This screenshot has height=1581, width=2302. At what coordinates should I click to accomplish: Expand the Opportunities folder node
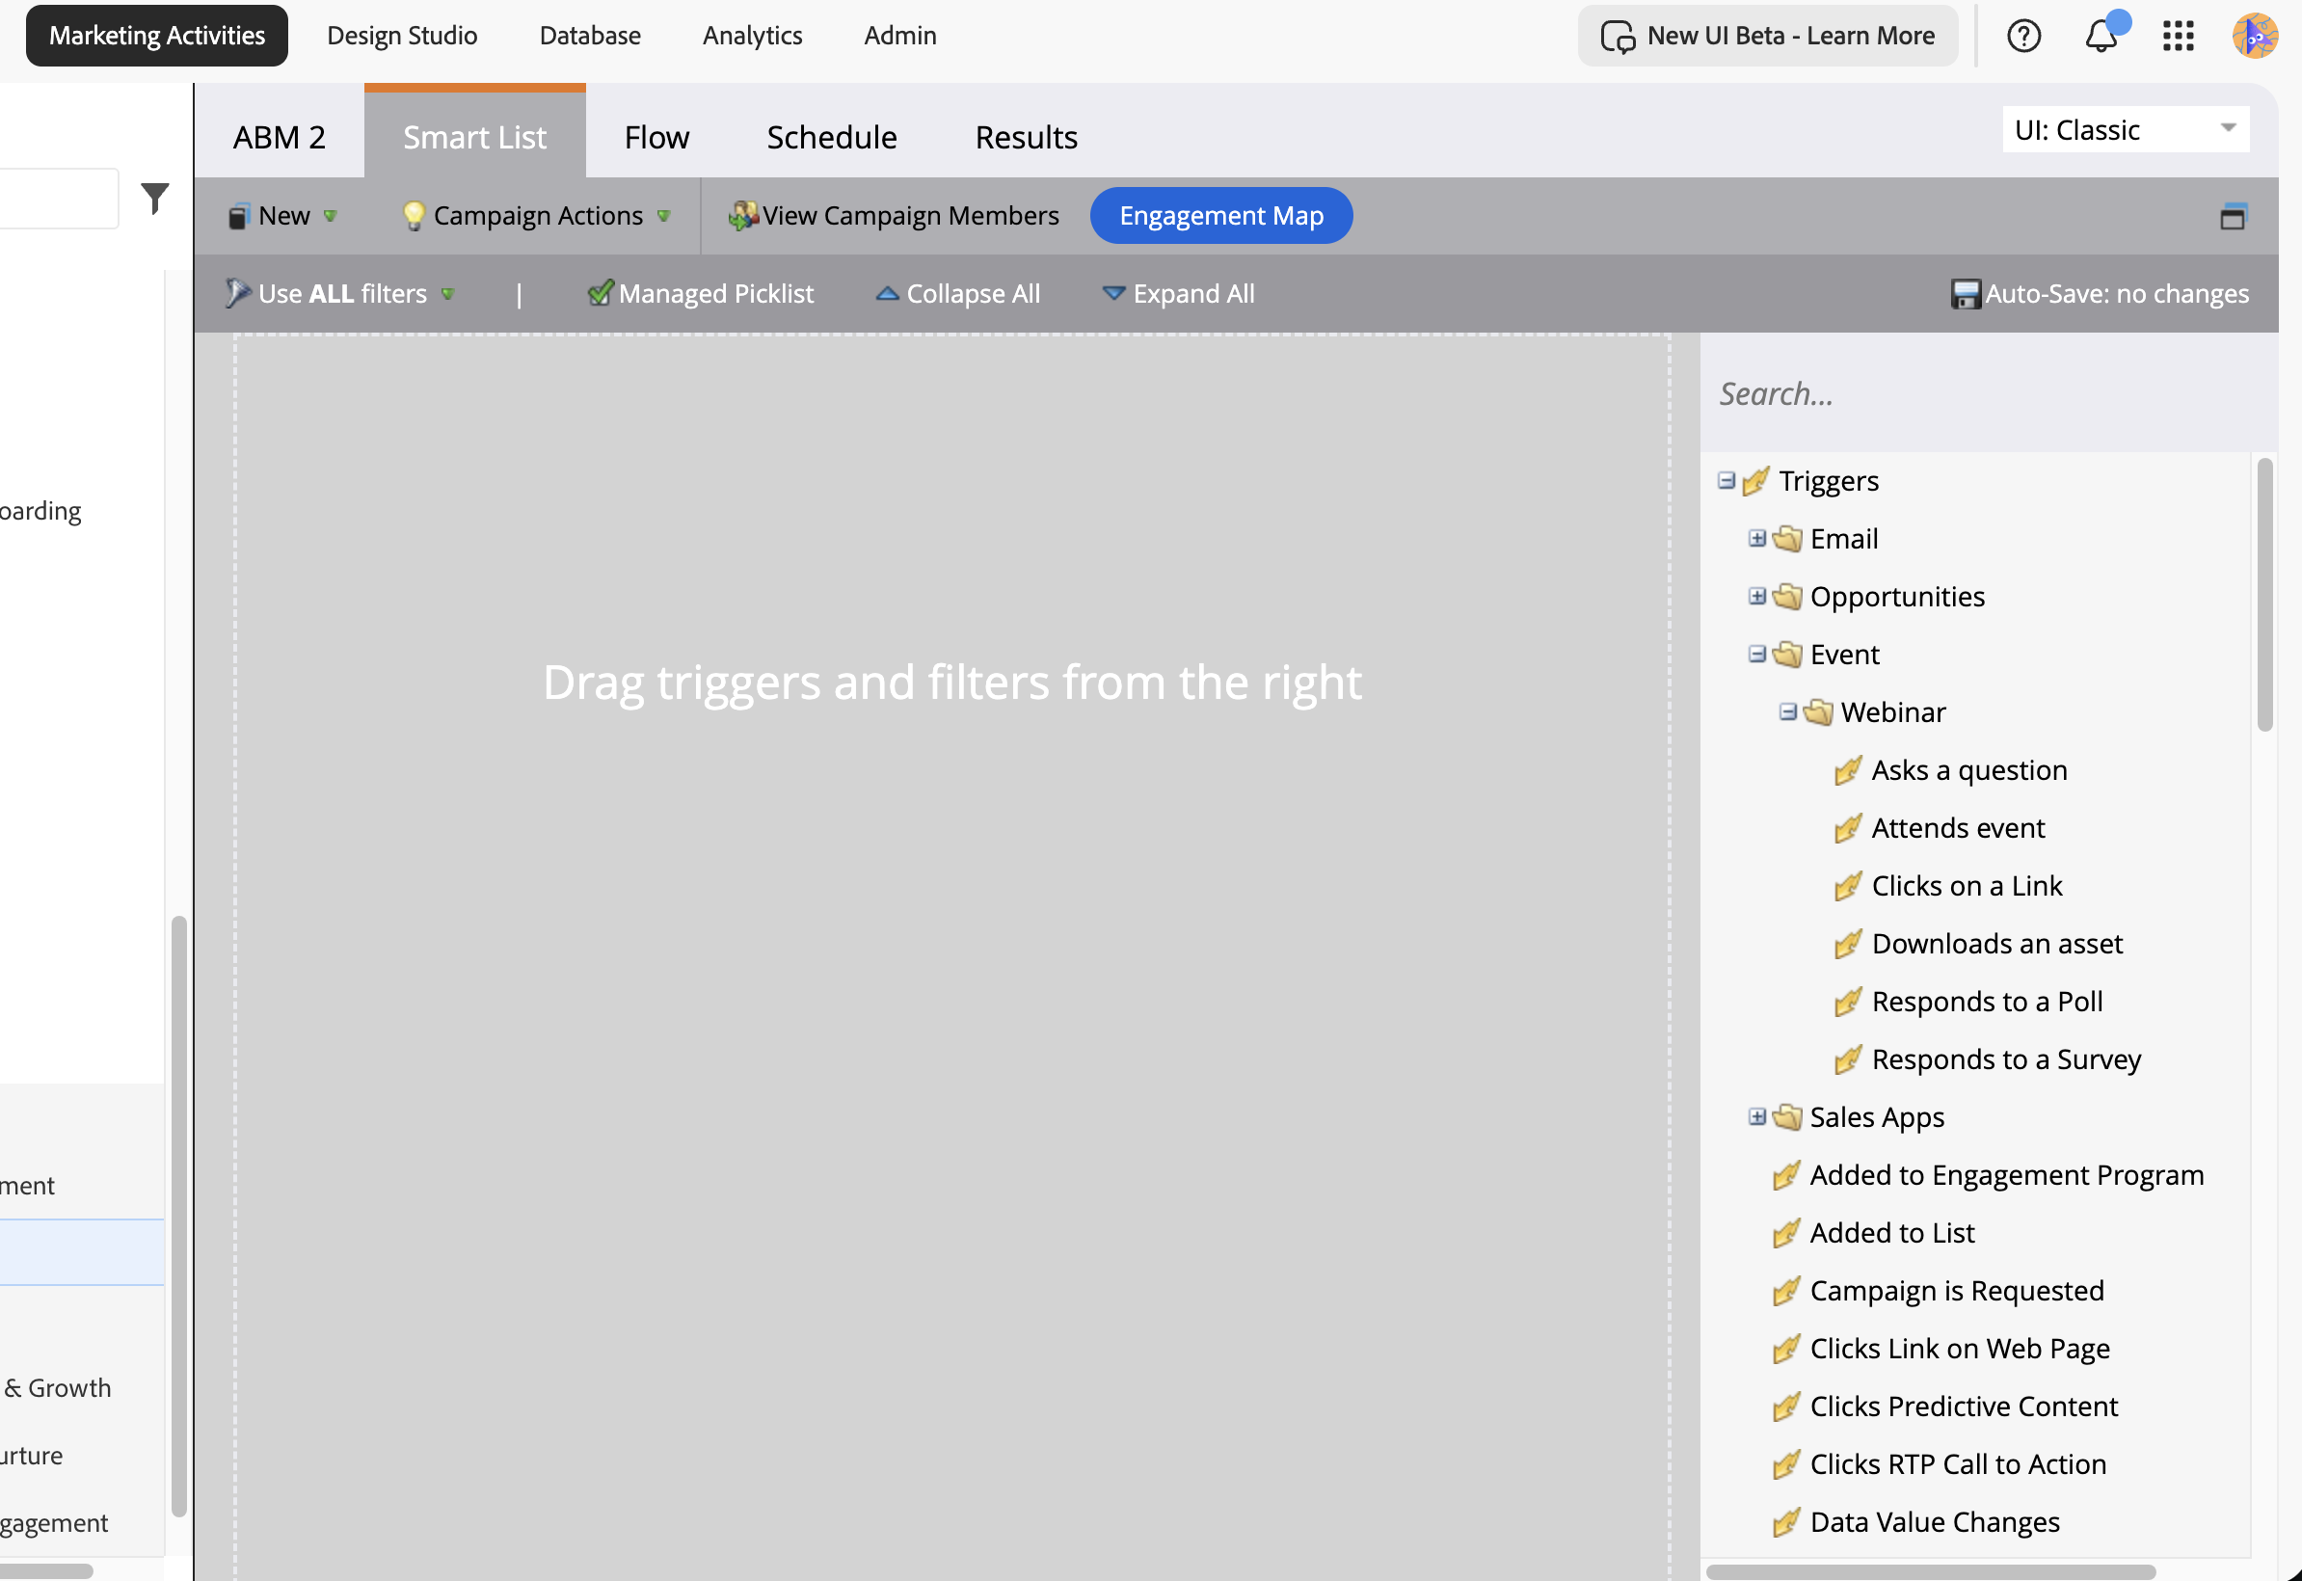[x=1757, y=597]
